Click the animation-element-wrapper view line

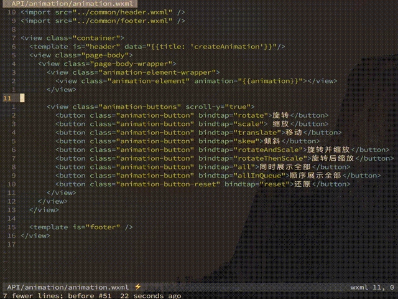tap(133, 72)
